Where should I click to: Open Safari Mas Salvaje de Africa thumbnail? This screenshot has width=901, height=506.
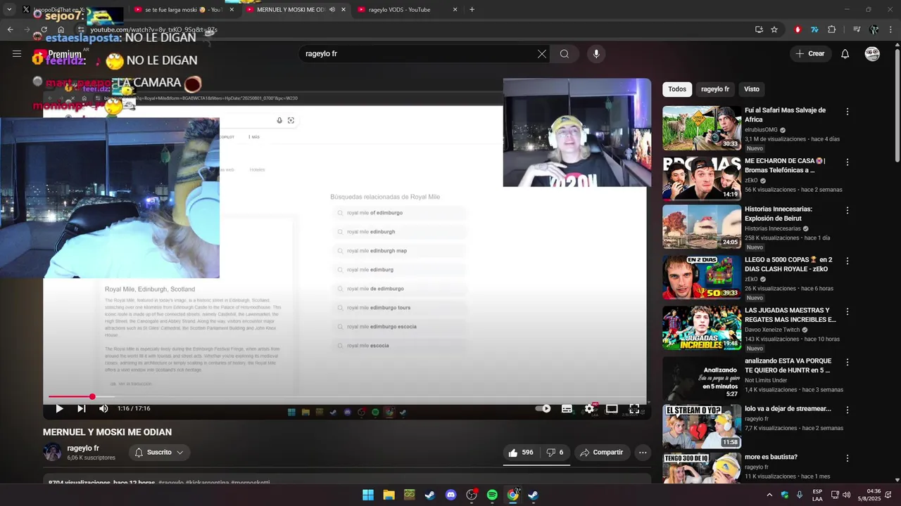702,128
